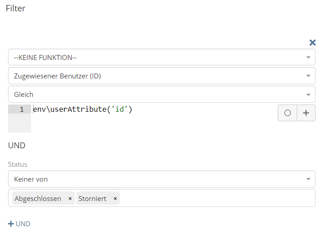The width and height of the screenshot is (334, 233).
Task: Remove the Storniert tag via its x
Action: tap(115, 198)
